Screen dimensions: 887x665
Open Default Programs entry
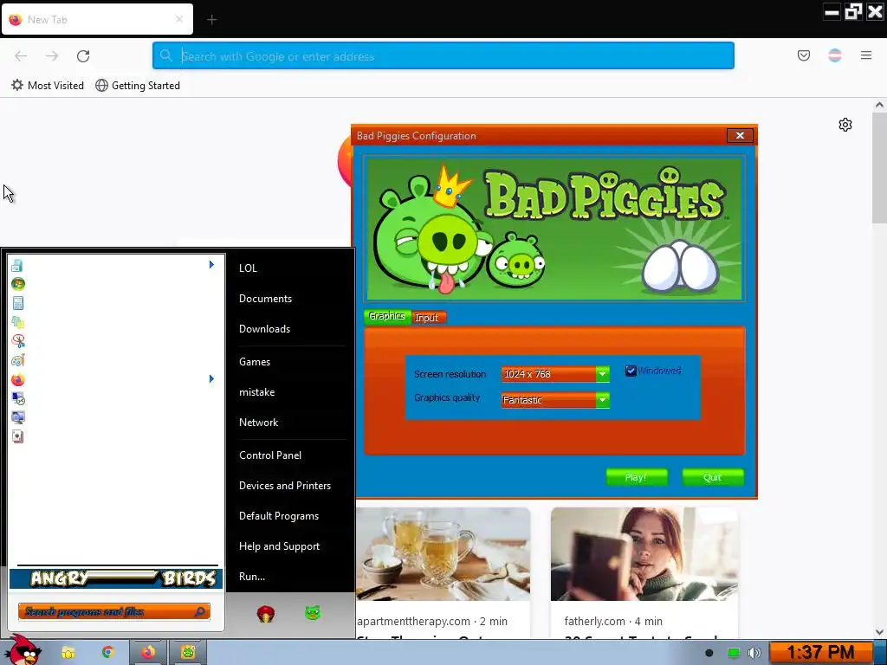[x=279, y=516]
